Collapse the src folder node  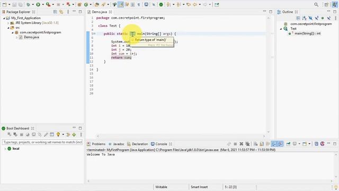pos(8,28)
